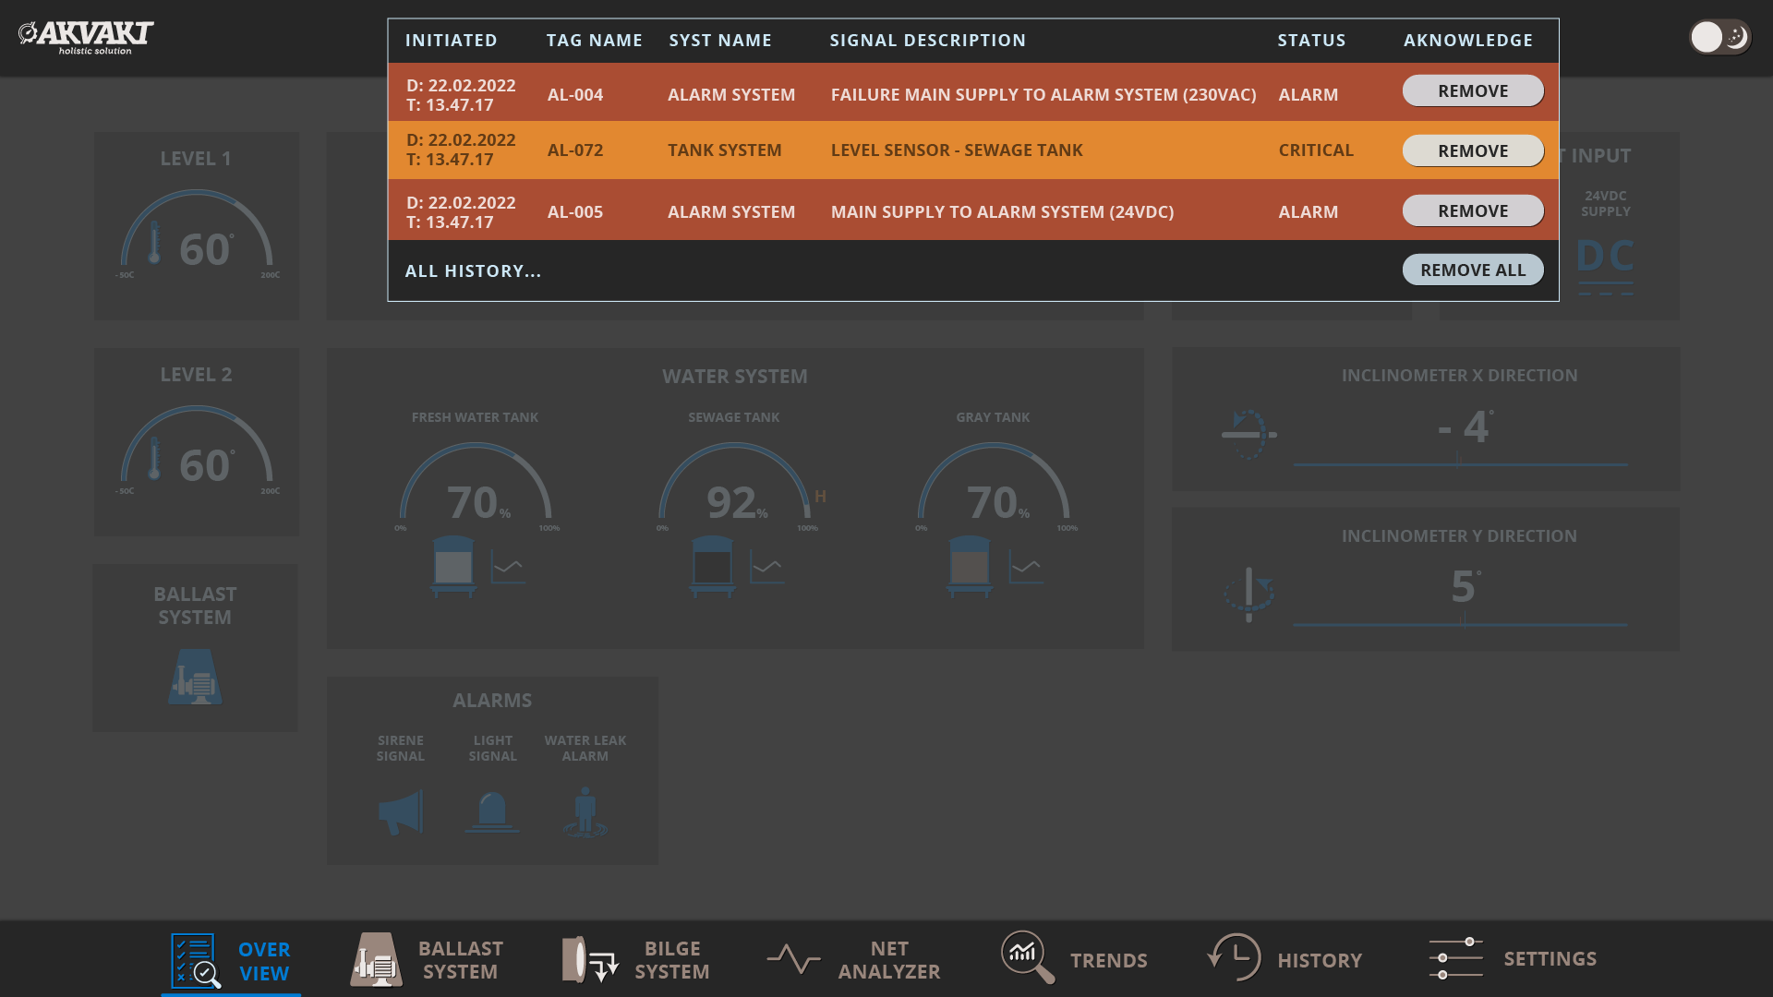Click the ballast pump icon in Ballast System panel
1773x997 pixels.
[x=195, y=679]
